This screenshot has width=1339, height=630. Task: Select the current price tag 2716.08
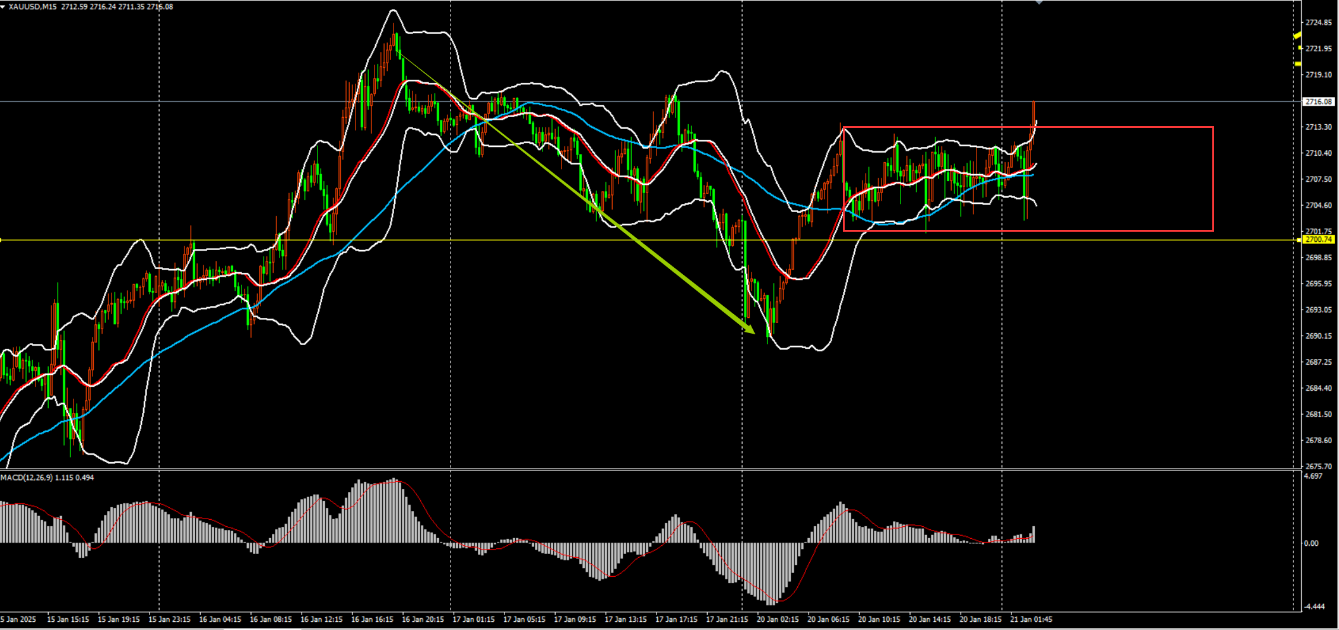(x=1318, y=101)
